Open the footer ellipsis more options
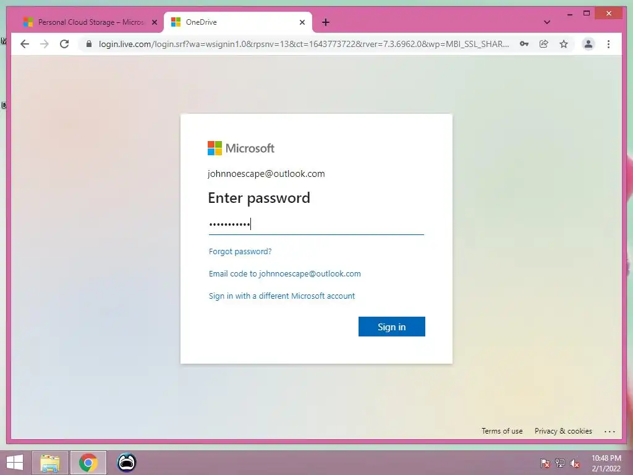The width and height of the screenshot is (633, 475). click(610, 431)
